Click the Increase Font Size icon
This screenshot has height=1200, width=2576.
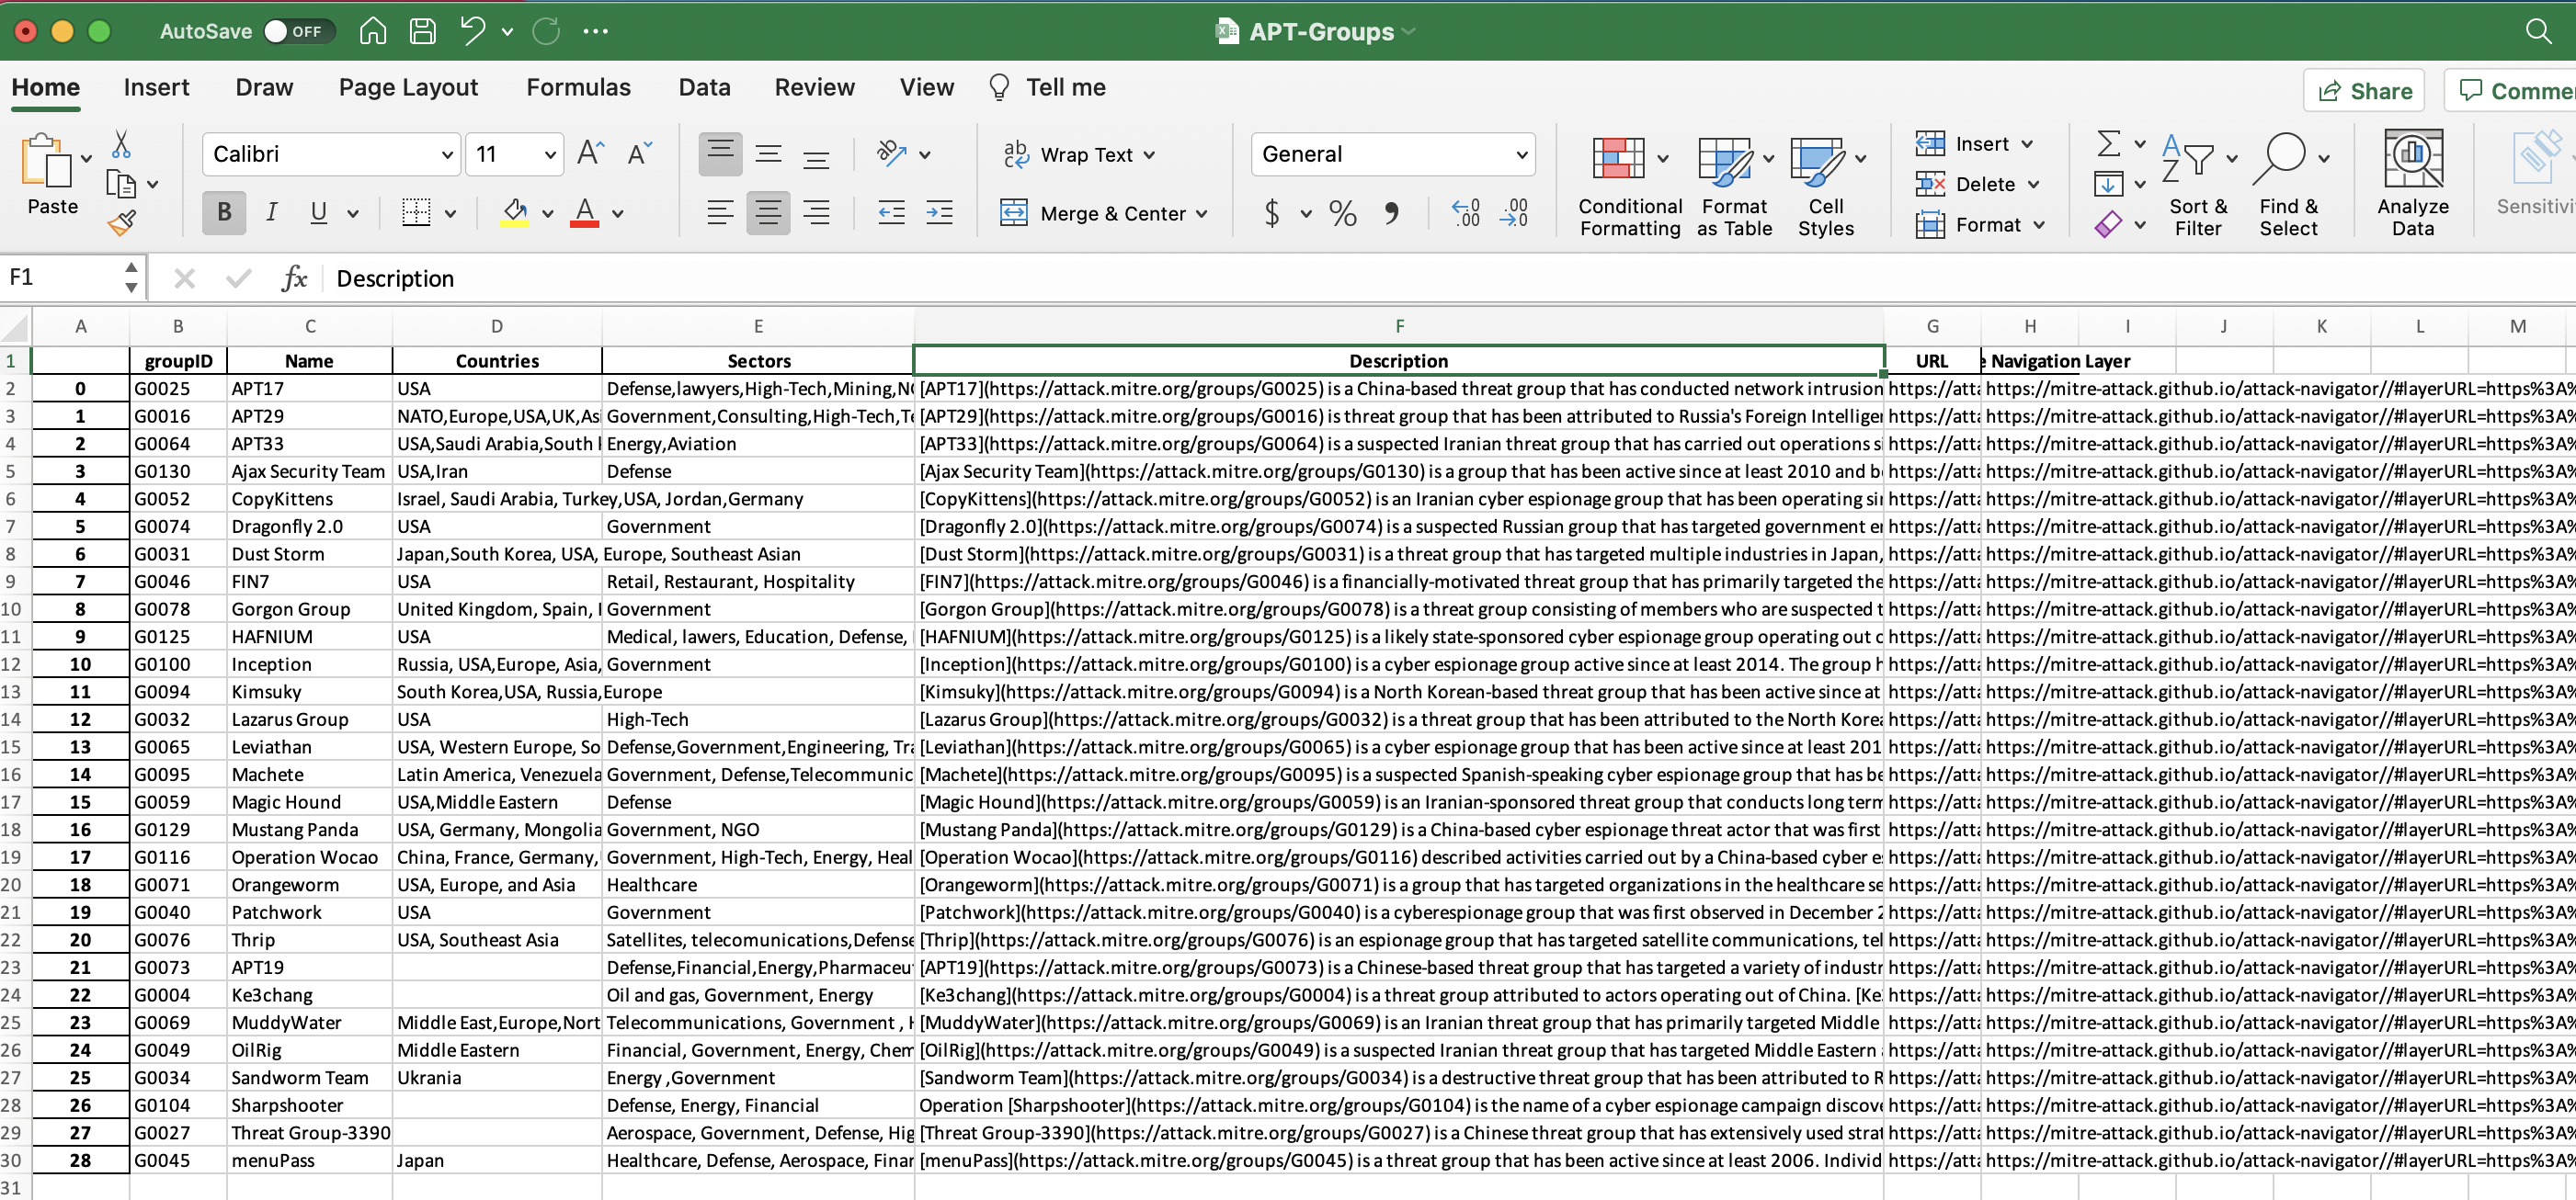tap(590, 153)
